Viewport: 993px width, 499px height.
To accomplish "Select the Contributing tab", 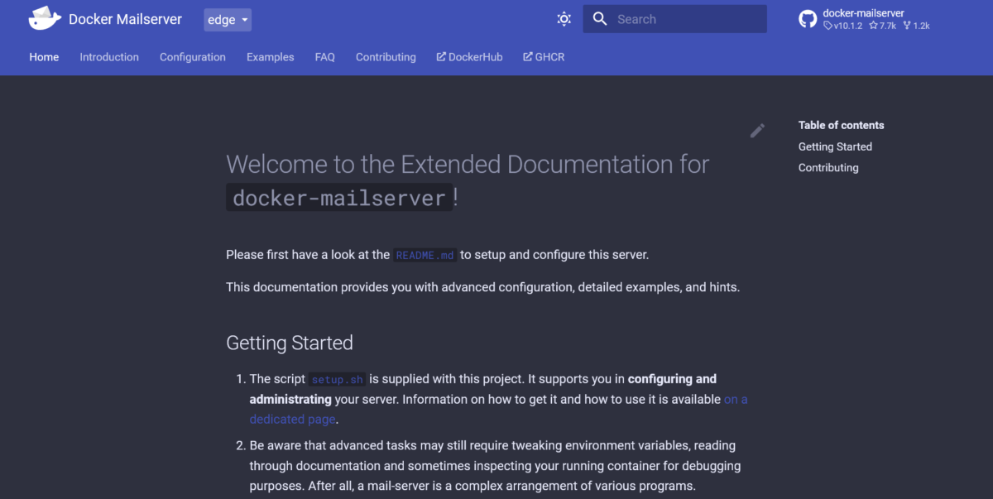I will 386,57.
